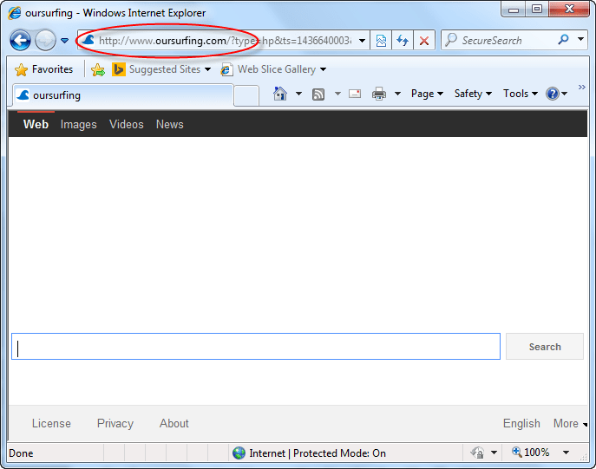Click the 100% zoom level button
Screen dimensions: 596x469
[x=531, y=453]
